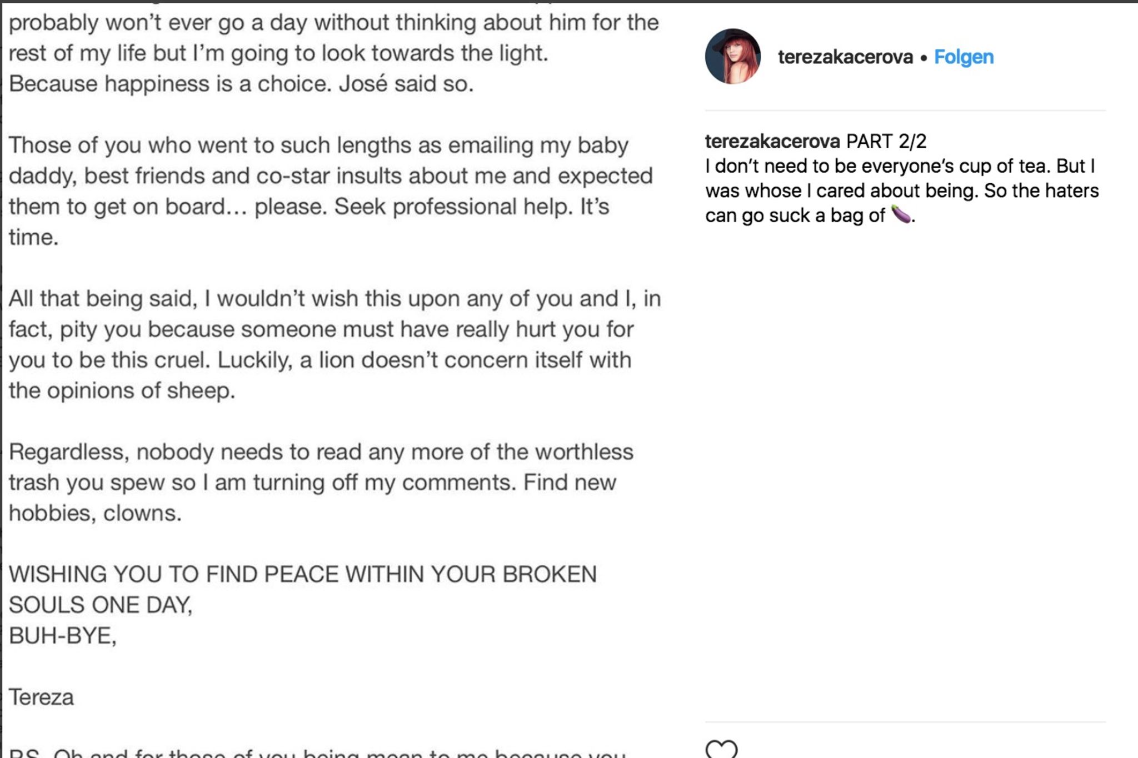Click the bold terezakacerova name in caption

tap(772, 142)
